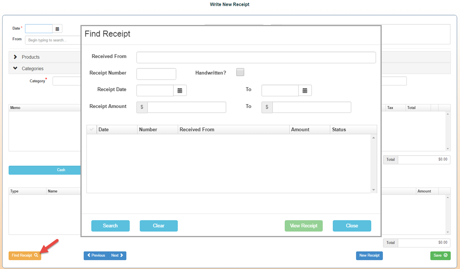Toggle the Handwritten checkbox
The width and height of the screenshot is (460, 269).
coord(240,72)
